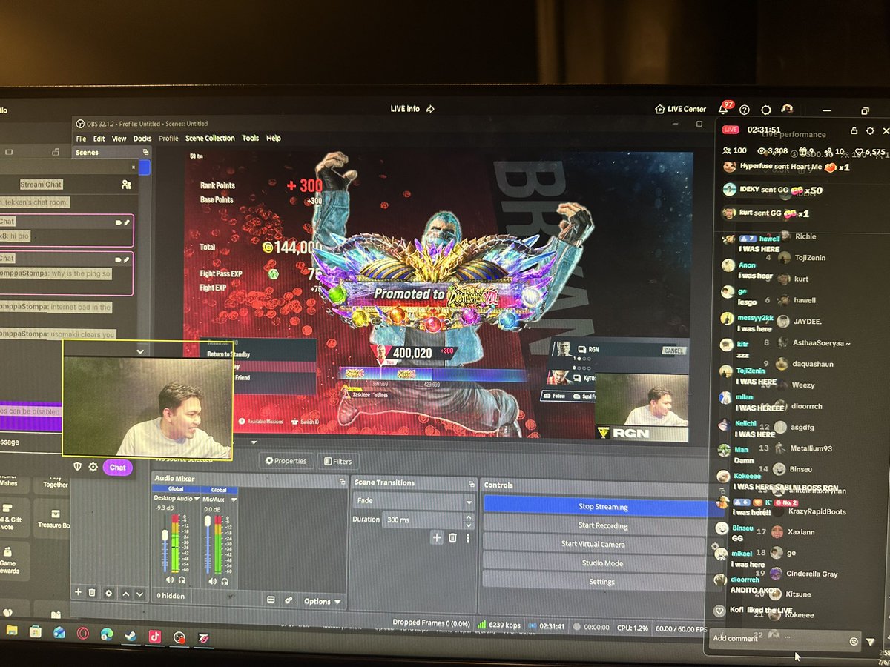Toggle monitoring headphones icon for Mic/Aux
The height and width of the screenshot is (667, 890).
(225, 581)
